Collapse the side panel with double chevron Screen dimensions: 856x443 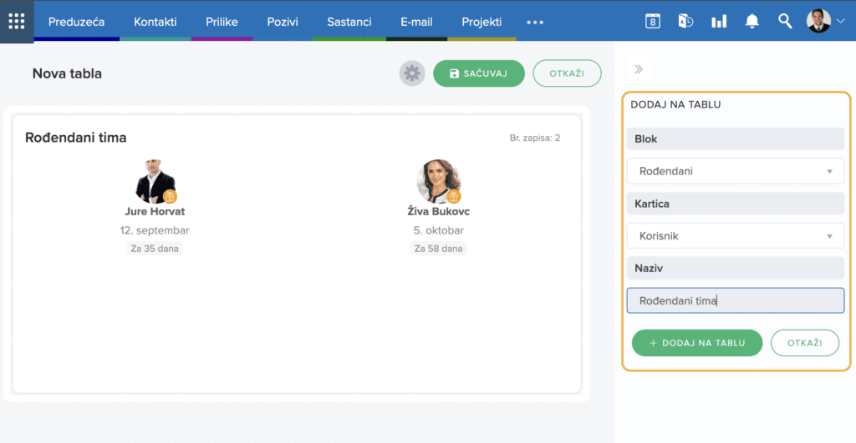(638, 69)
